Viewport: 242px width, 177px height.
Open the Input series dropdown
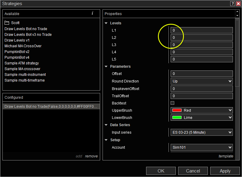pyautogui.click(x=201, y=132)
